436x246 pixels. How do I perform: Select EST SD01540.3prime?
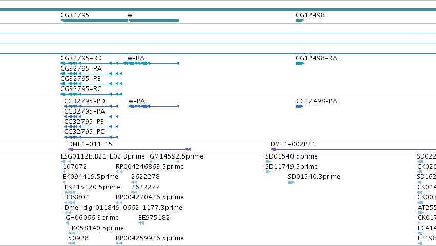(x=314, y=177)
